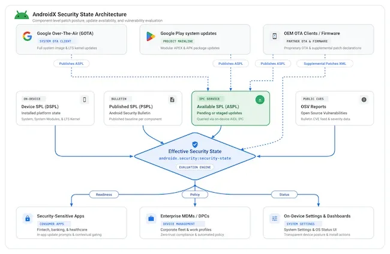Image resolution: width=390 pixels, height=254 pixels.
Task: Click the OEM OTA phone icon
Action: [x=274, y=36]
